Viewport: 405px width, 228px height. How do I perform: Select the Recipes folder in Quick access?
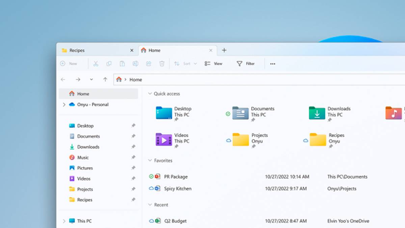[x=327, y=140]
